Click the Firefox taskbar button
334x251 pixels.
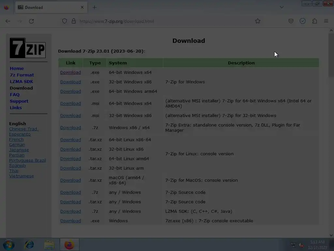point(69,245)
